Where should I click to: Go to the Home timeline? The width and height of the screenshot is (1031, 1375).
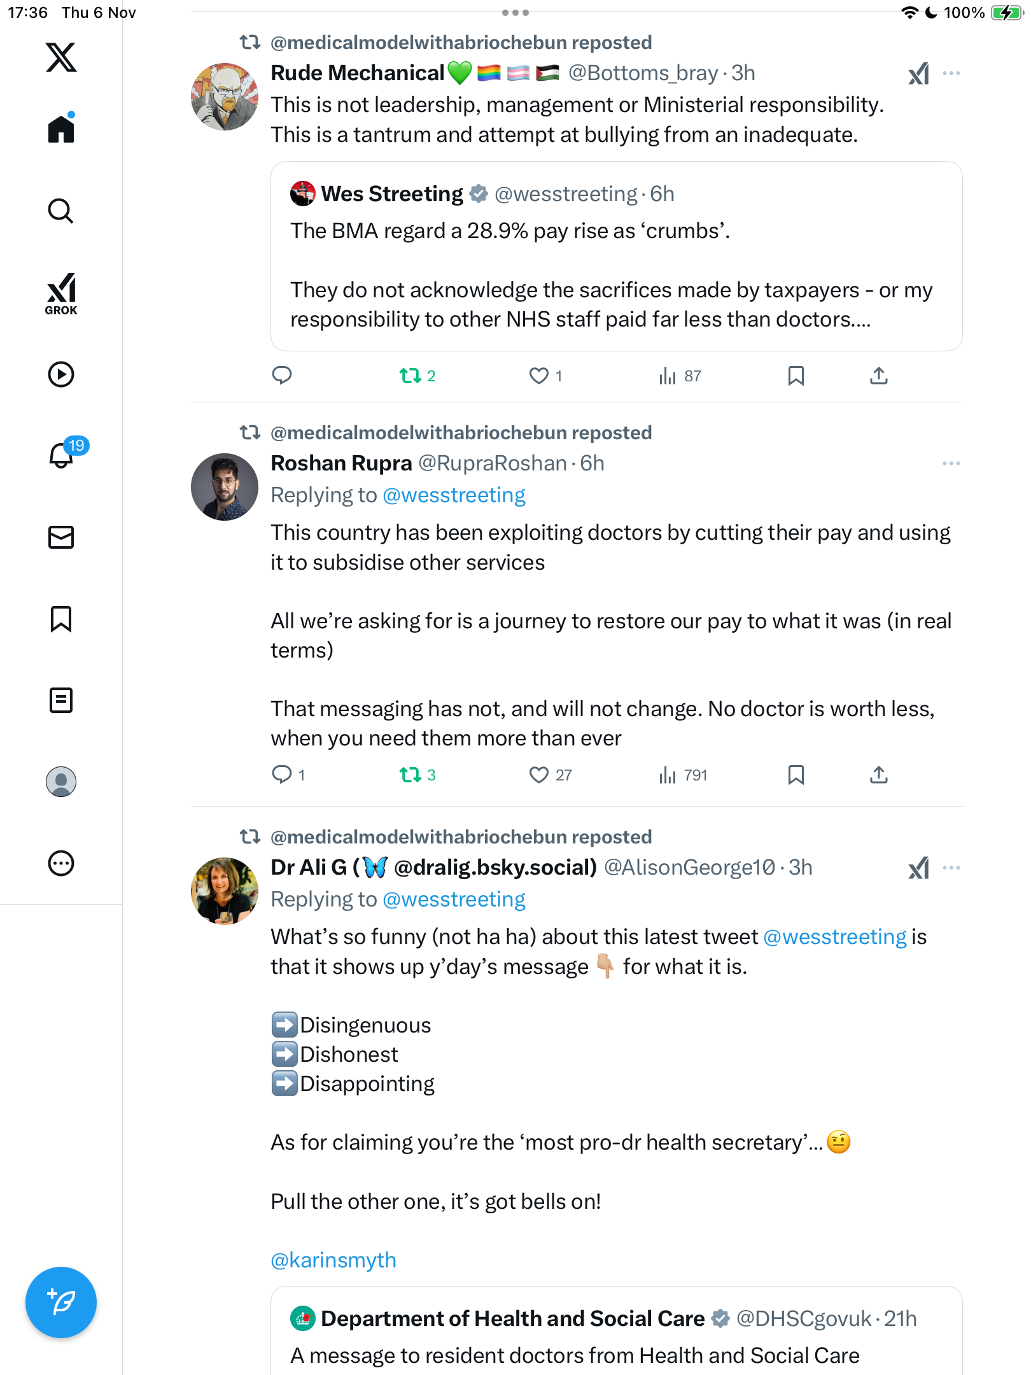61,129
